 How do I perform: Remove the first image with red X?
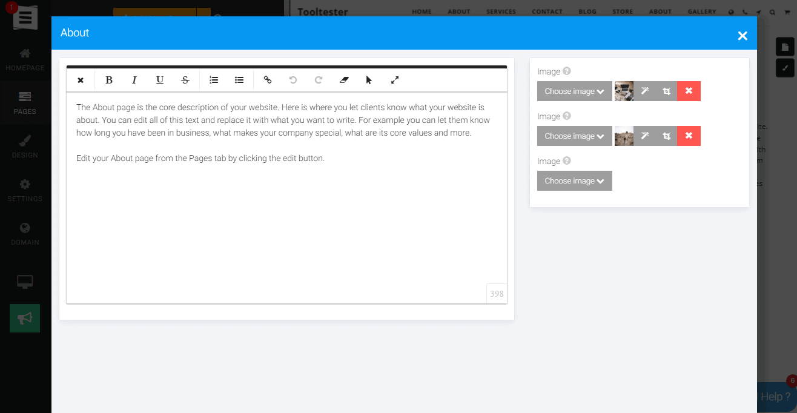[689, 91]
